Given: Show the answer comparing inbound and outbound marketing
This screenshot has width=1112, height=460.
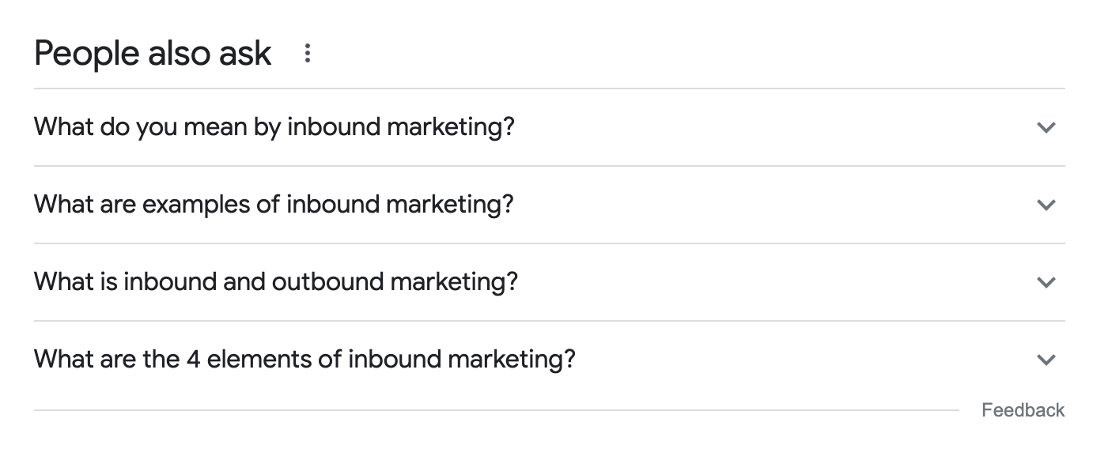Looking at the screenshot, I should click(275, 282).
